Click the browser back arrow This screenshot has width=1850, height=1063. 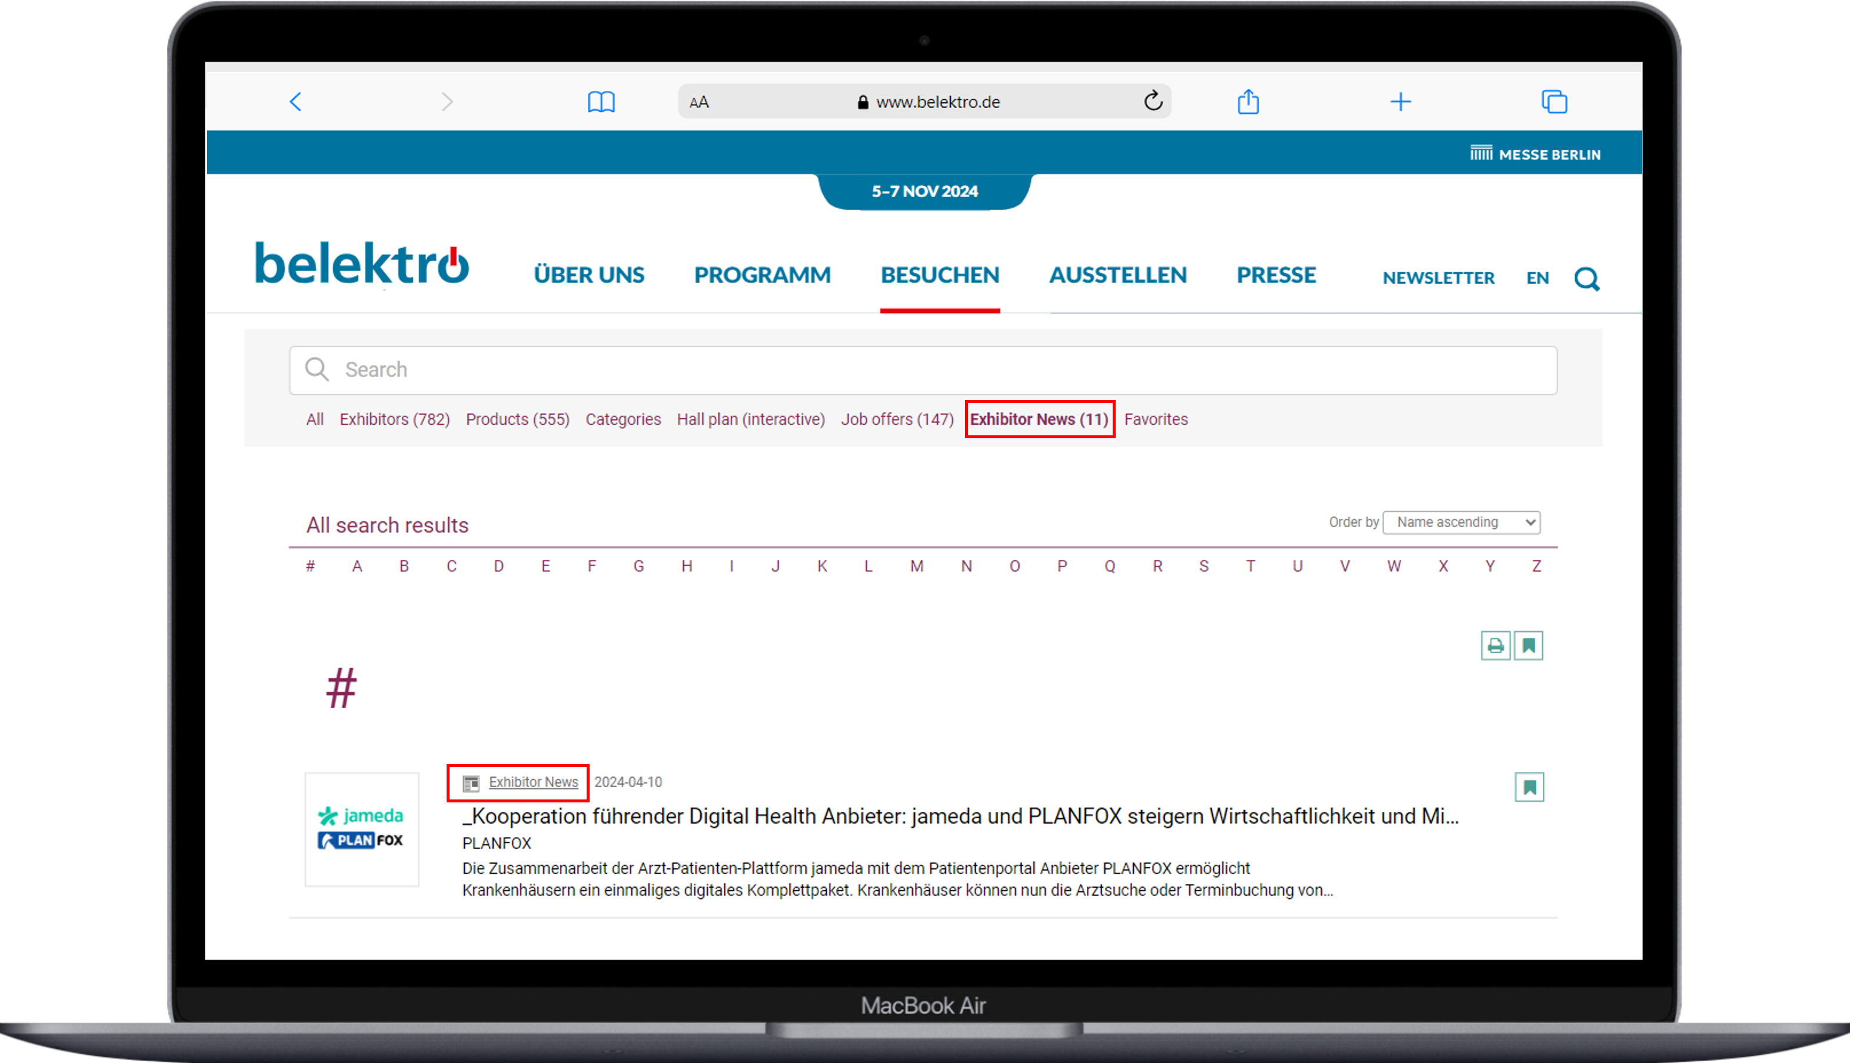pyautogui.click(x=295, y=102)
